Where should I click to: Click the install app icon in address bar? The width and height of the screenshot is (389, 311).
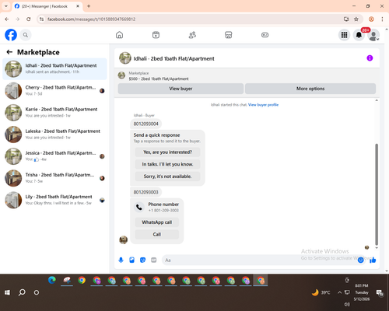tap(346, 19)
